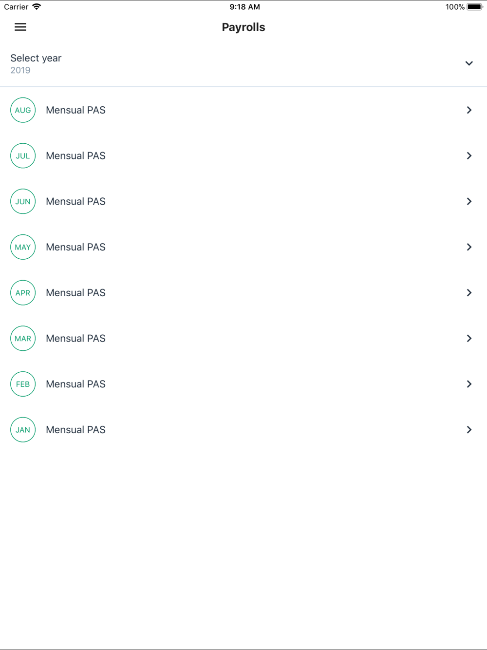Tap the JAN month badge icon
The height and width of the screenshot is (650, 487).
(23, 430)
